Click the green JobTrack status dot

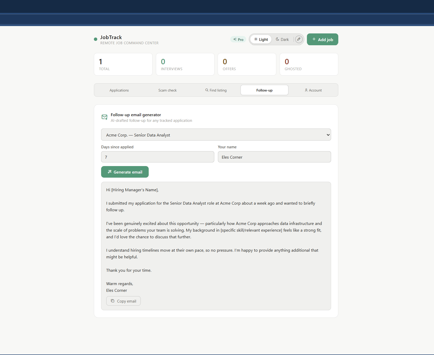click(x=95, y=39)
